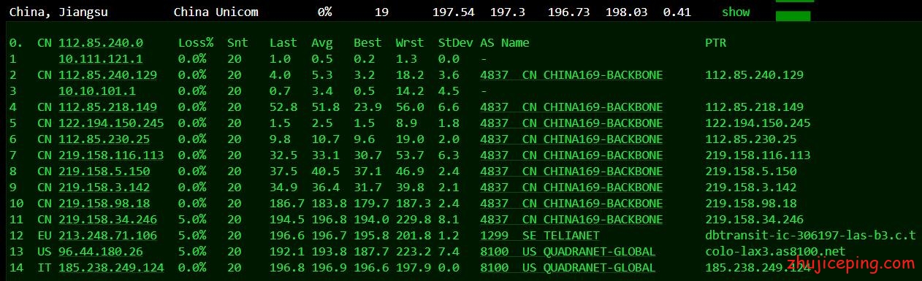Select PTR value 122.194.150.245

pos(758,123)
